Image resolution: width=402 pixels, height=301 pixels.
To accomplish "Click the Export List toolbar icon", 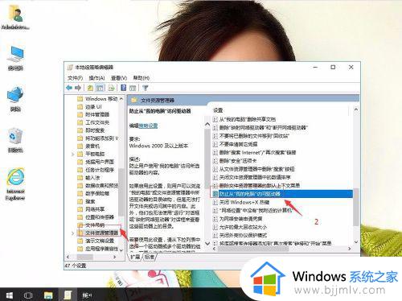I will [111, 88].
